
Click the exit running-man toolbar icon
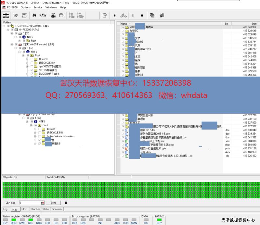coord(162,15)
